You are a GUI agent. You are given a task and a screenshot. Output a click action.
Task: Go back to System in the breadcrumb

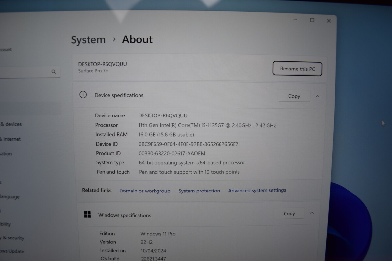pyautogui.click(x=88, y=40)
